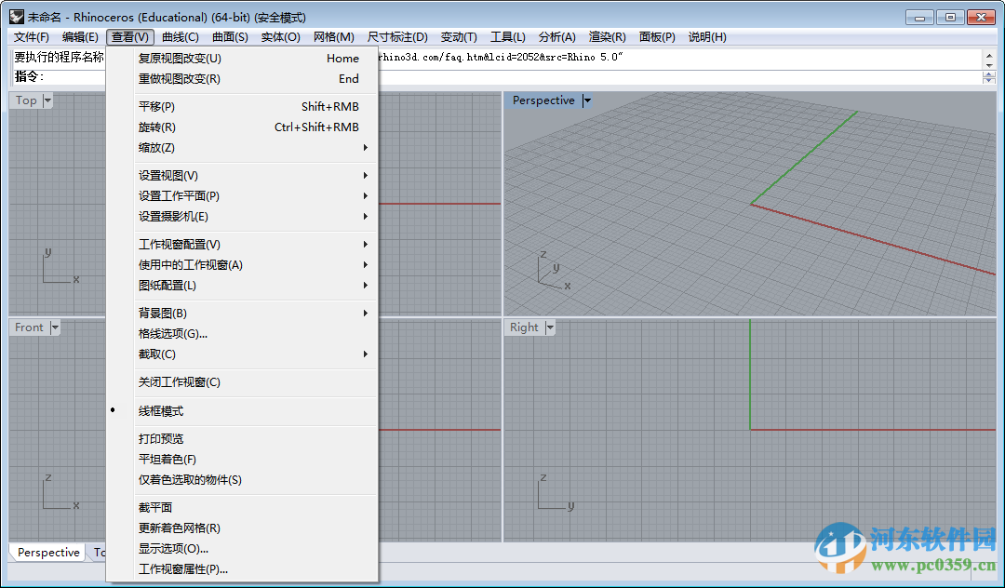1005x588 pixels.
Task: Select 仅着色选取的物件(S) option
Action: [242, 480]
